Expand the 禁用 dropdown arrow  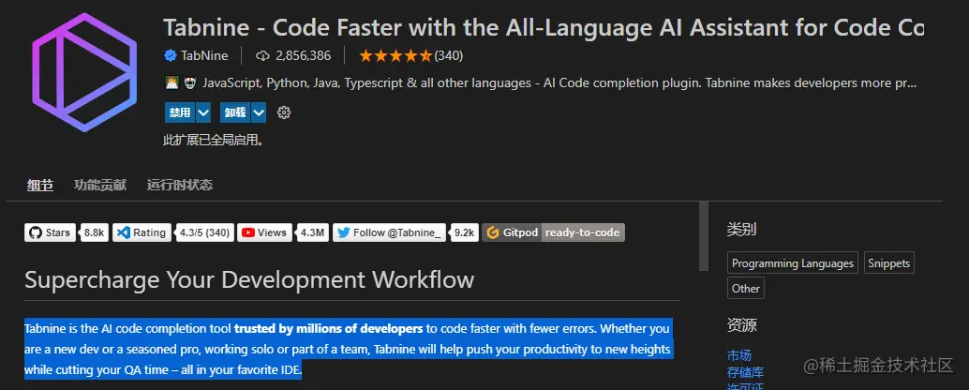tap(203, 112)
